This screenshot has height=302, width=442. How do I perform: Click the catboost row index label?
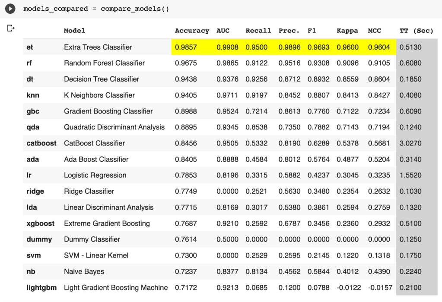point(41,143)
